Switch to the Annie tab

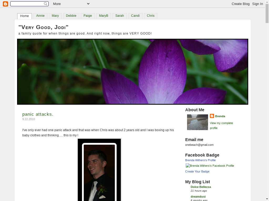pyautogui.click(x=40, y=16)
